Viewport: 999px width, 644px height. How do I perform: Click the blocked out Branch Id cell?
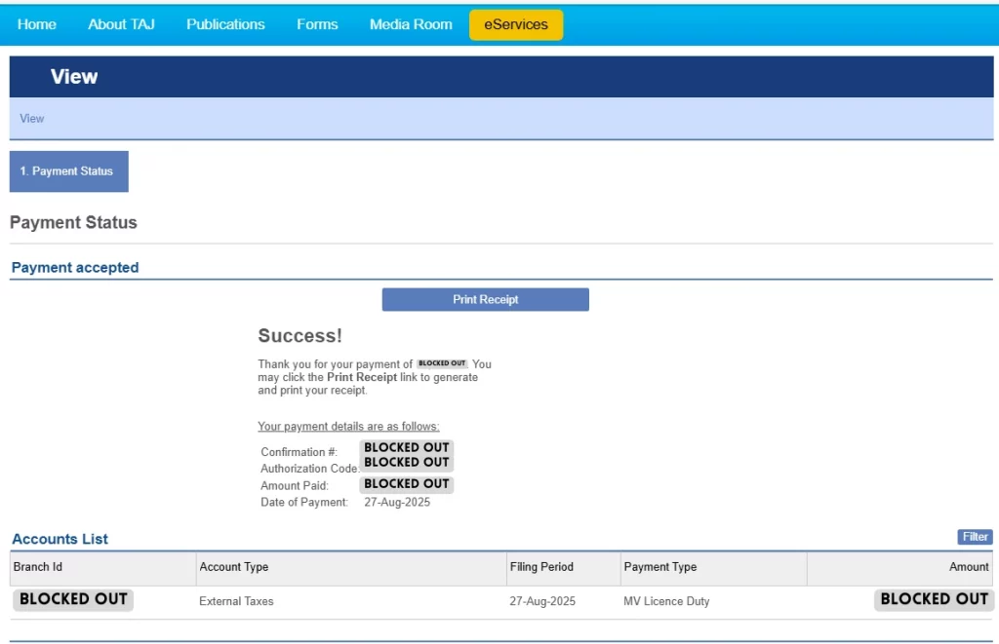tap(73, 599)
